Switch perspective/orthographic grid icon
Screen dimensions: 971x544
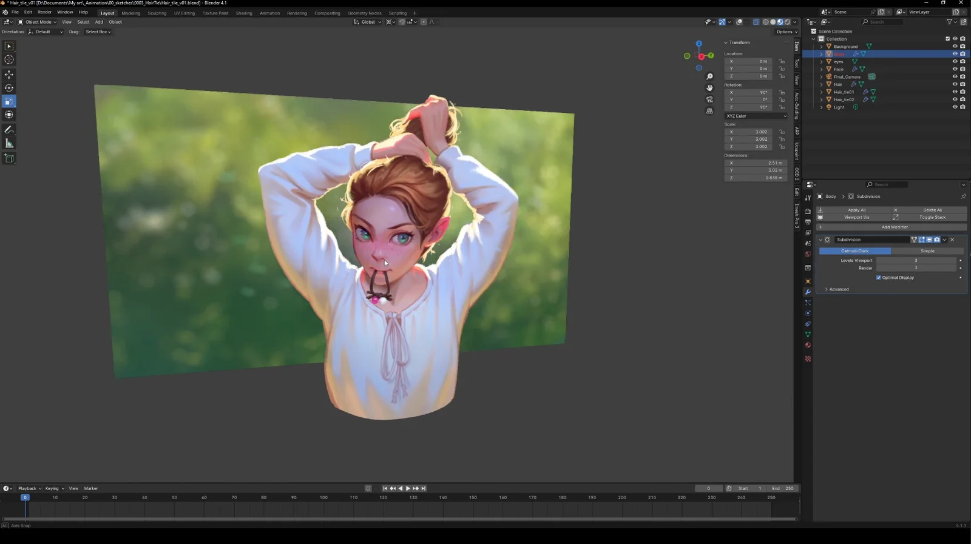[x=709, y=111]
